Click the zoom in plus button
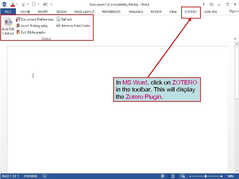The width and height of the screenshot is (239, 179). pyautogui.click(x=221, y=176)
